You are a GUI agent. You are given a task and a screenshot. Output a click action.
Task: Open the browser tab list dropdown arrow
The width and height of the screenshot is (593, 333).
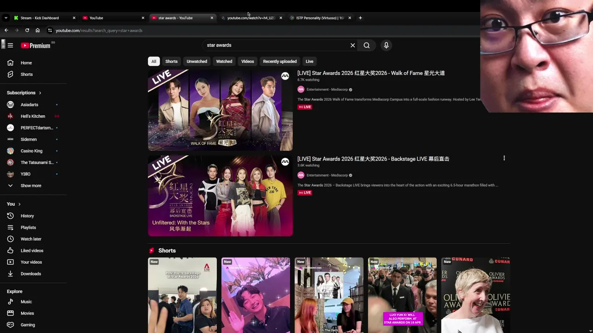tap(6, 18)
